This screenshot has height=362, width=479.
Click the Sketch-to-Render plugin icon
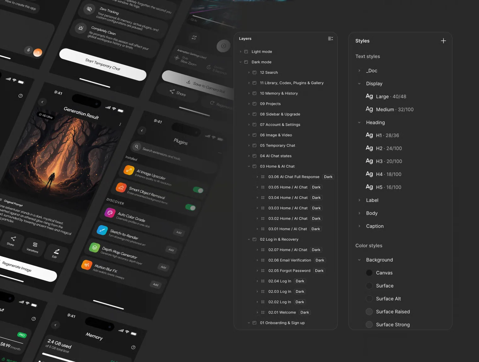[x=102, y=230]
